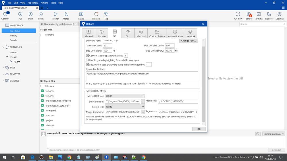Uncheck org.eclipse.m2e.core.prefs file checkbox
This screenshot has height=161, width=287.
43,101
